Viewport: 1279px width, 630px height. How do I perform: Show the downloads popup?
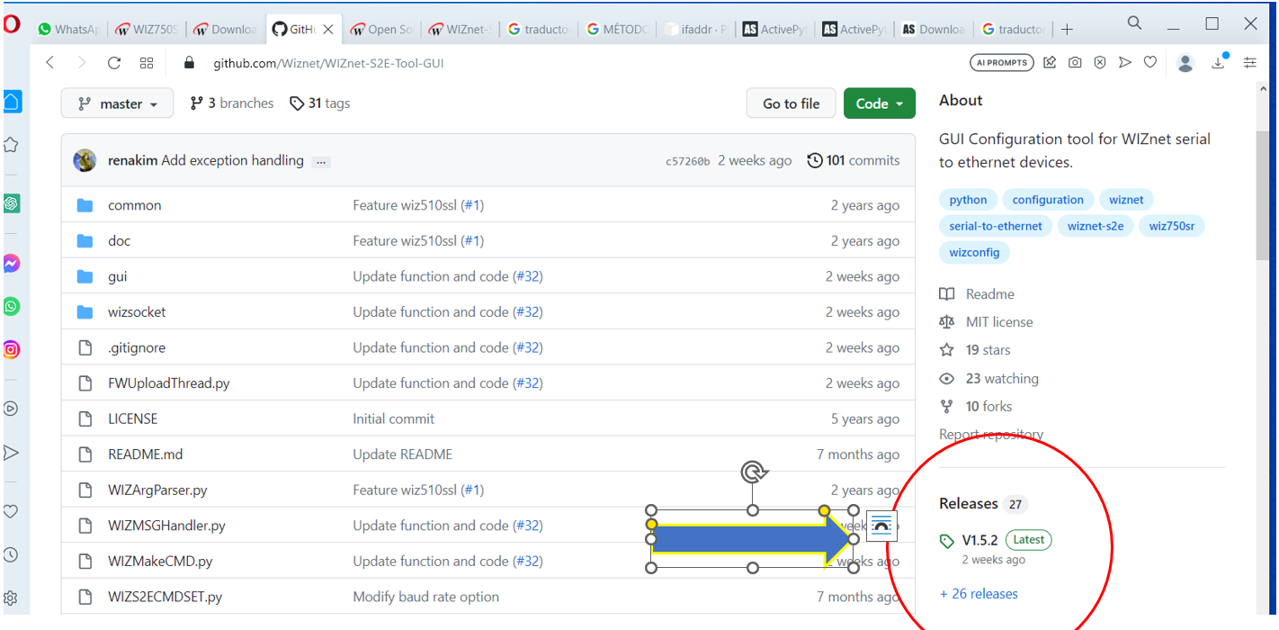(1219, 62)
